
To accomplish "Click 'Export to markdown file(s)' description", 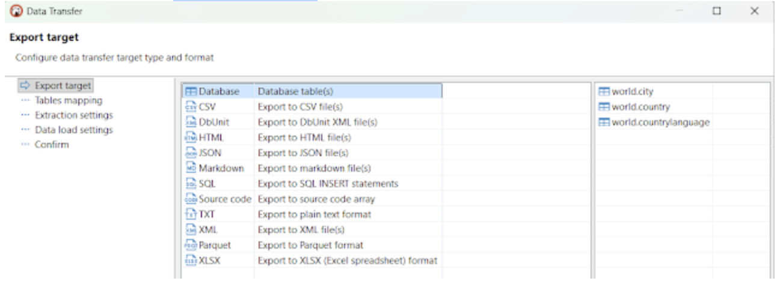I will (315, 168).
